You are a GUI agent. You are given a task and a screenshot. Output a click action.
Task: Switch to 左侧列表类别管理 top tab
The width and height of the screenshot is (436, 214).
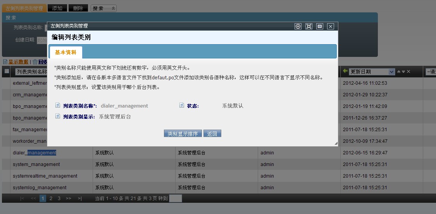point(24,8)
